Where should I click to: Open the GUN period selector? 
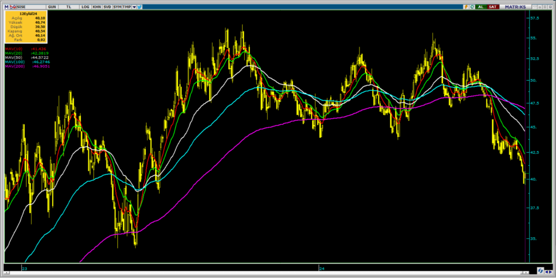(x=52, y=7)
